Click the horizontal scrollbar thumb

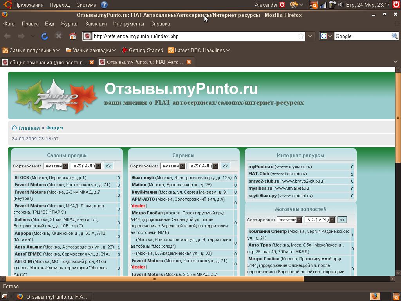154,279
